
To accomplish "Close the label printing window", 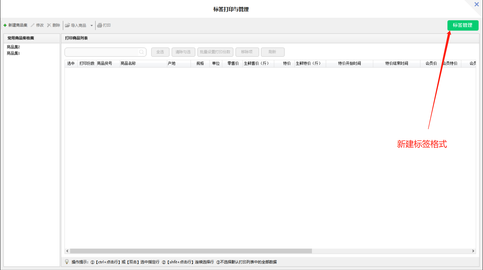I will tap(476, 5).
